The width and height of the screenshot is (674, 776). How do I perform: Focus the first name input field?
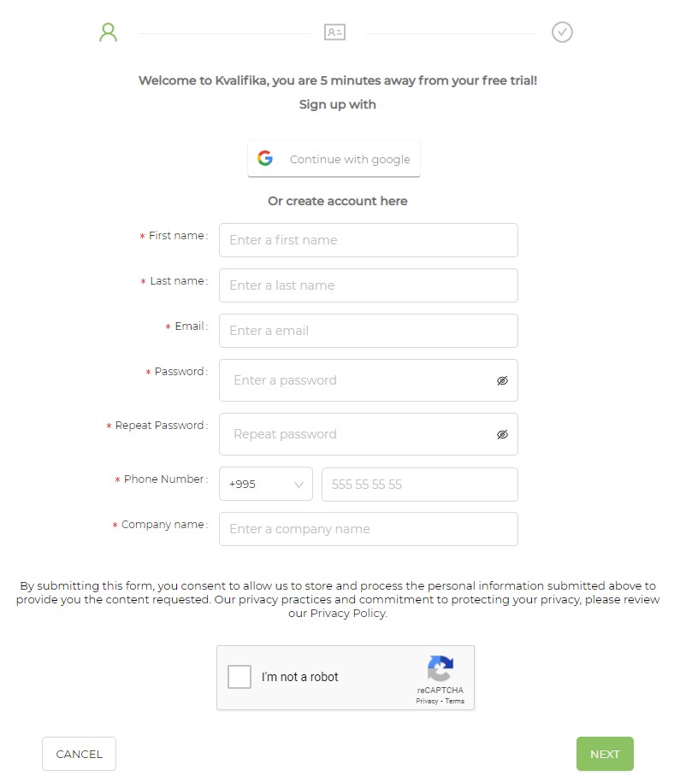pyautogui.click(x=369, y=240)
